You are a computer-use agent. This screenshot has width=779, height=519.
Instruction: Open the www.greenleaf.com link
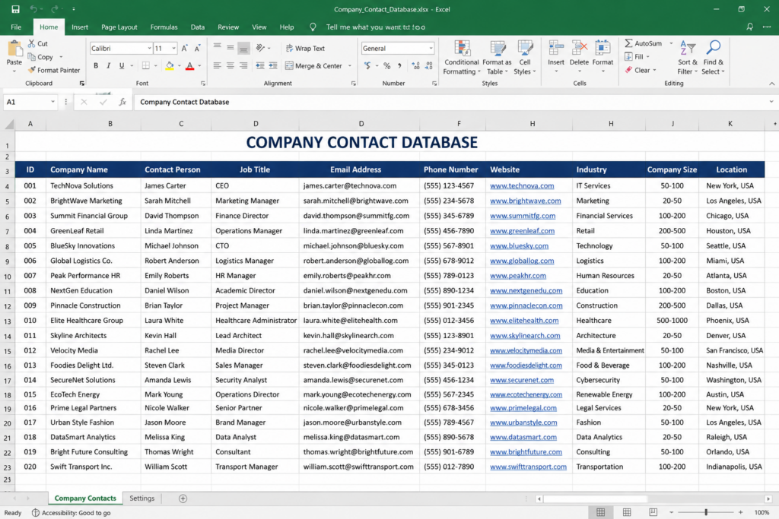[x=522, y=231]
